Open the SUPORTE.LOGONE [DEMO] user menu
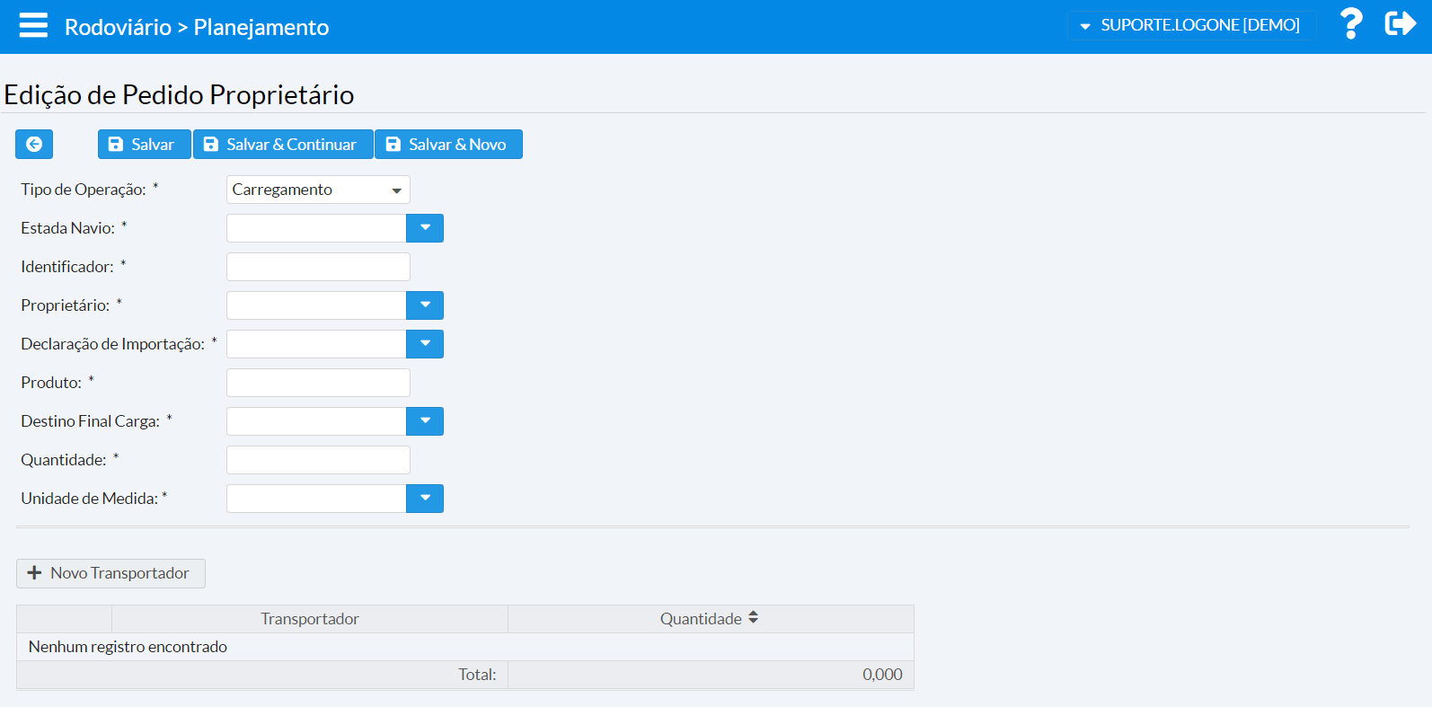Screen dimensions: 1432x707 (1191, 25)
